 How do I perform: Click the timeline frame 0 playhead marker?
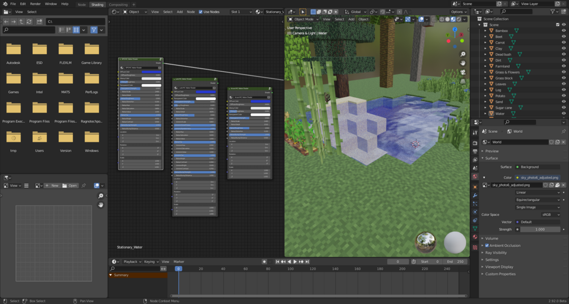pos(178,268)
